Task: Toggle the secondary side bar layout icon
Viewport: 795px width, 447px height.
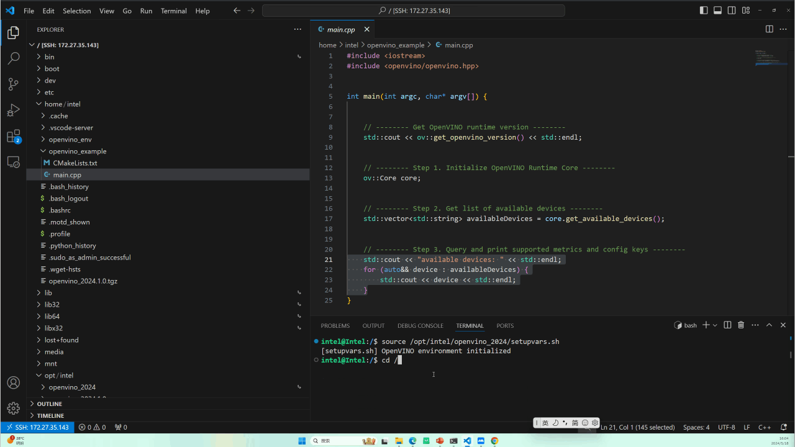Action: click(732, 11)
